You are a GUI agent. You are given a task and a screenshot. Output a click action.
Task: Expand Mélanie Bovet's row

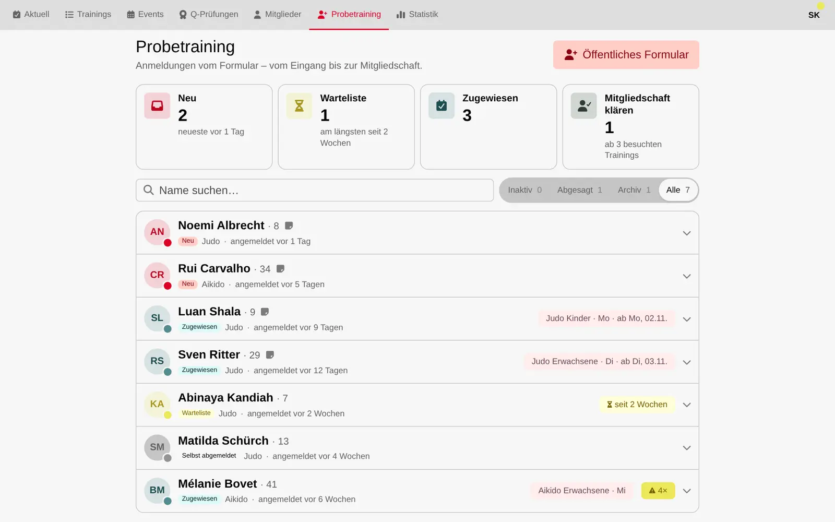pyautogui.click(x=687, y=491)
